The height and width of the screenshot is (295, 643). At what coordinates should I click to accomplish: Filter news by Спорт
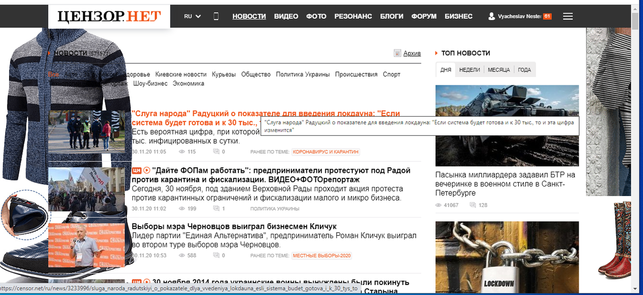[391, 74]
